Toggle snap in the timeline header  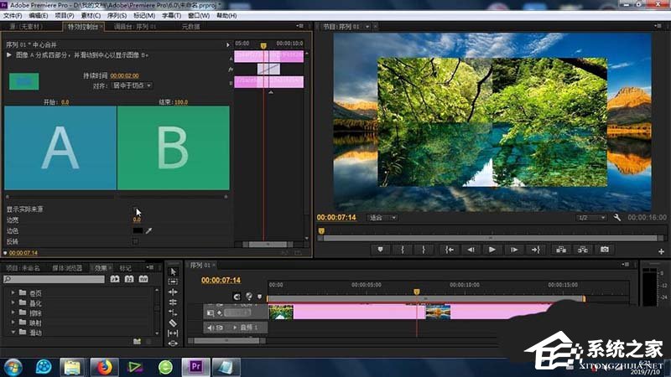[237, 296]
